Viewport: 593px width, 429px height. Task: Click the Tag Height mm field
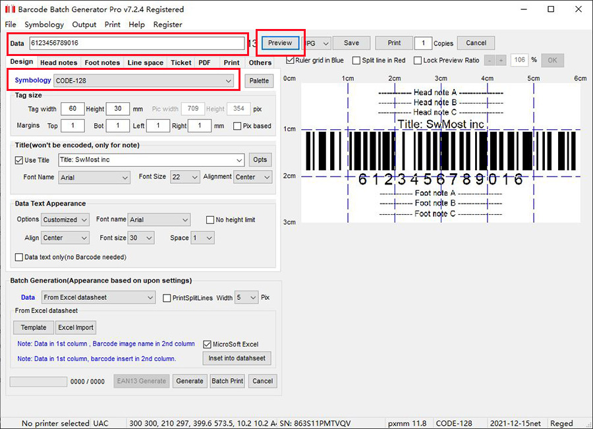tap(118, 109)
